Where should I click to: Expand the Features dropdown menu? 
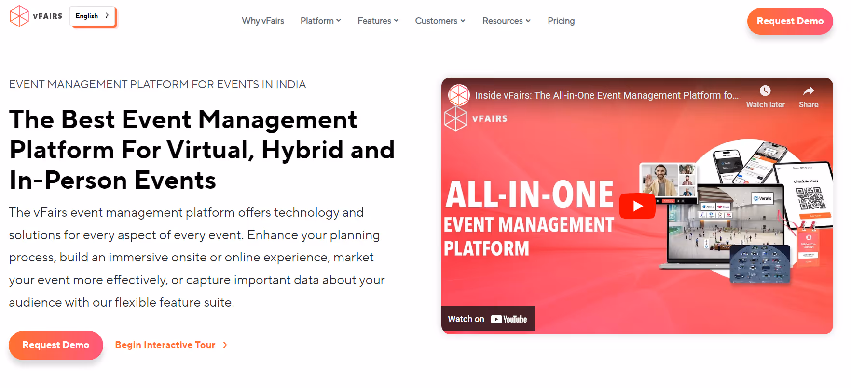pos(378,21)
